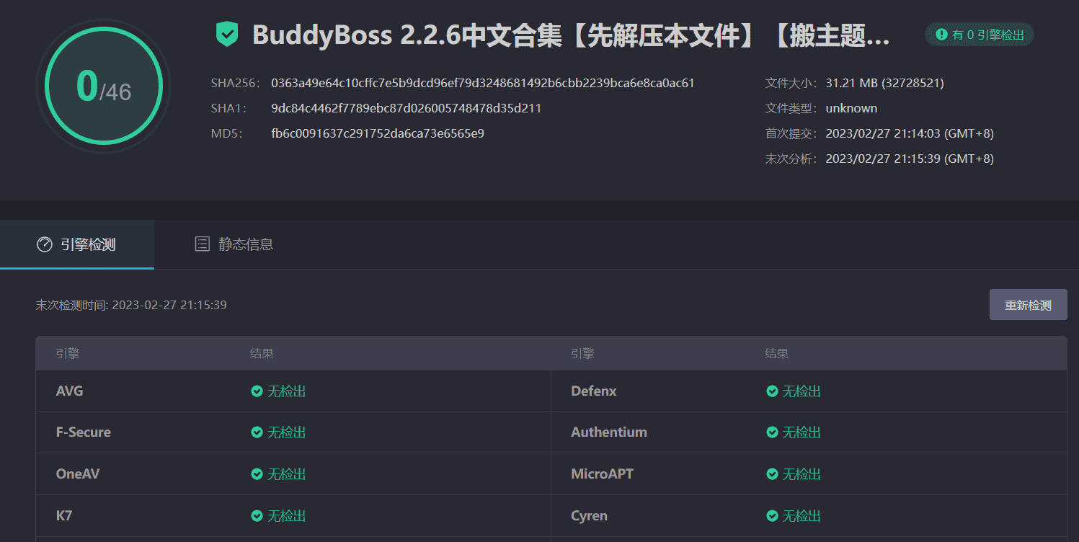Viewport: 1079px width, 542px height.
Task: Click the AVG engine name
Action: (70, 391)
